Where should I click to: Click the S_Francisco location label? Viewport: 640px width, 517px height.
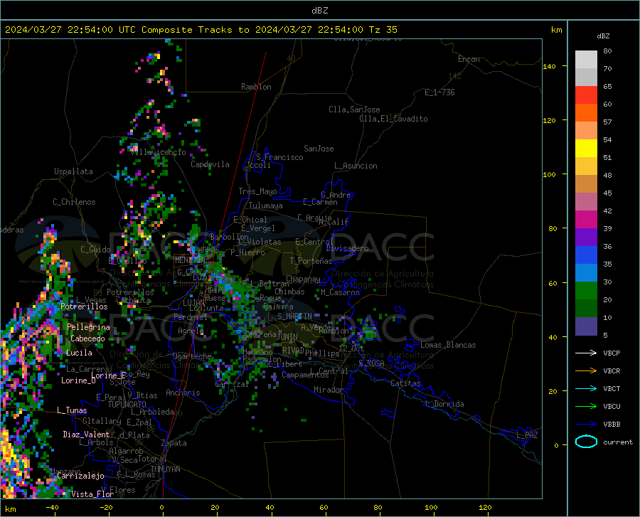(x=279, y=157)
